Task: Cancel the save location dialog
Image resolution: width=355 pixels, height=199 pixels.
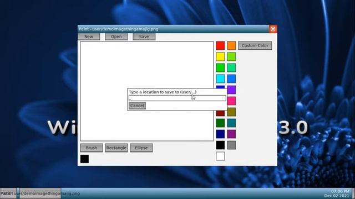Action: 137,106
